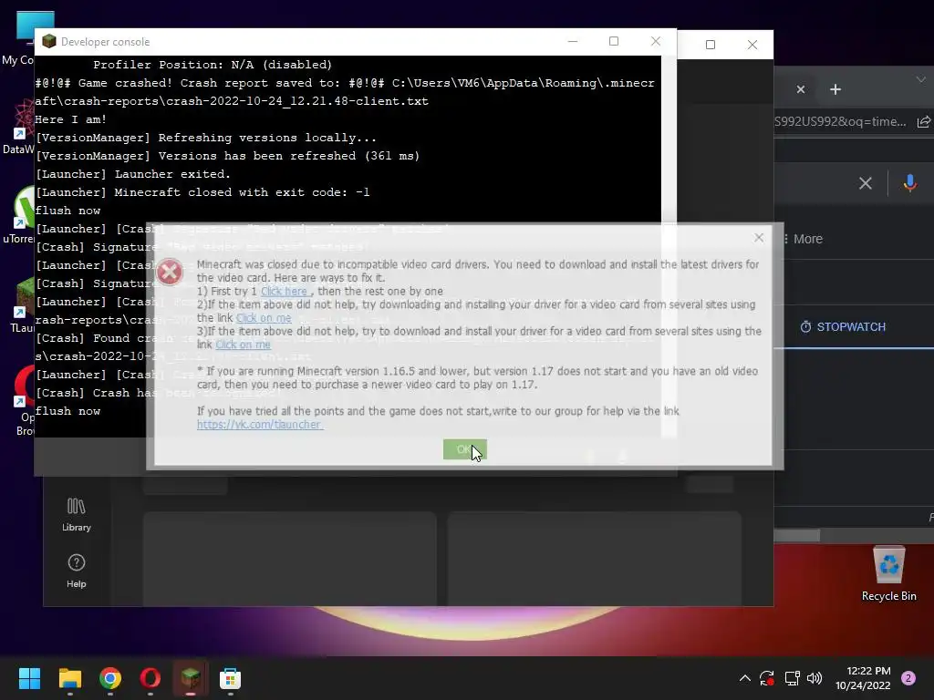Open Library in launcher sidebar

coord(77,515)
